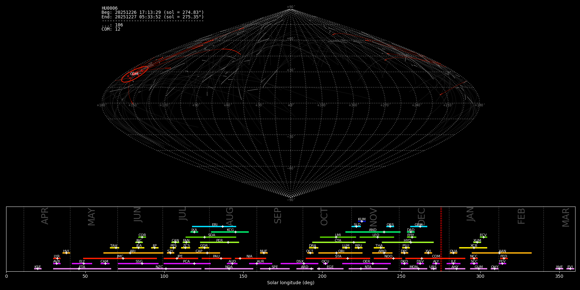Click the HVI shower bar
The image size is (580, 290).
pyautogui.click(x=66, y=253)
